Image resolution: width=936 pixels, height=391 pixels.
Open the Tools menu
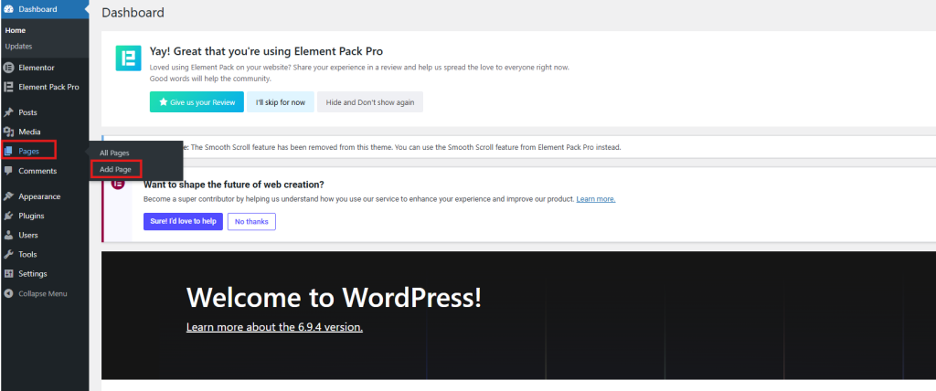[x=44, y=254]
